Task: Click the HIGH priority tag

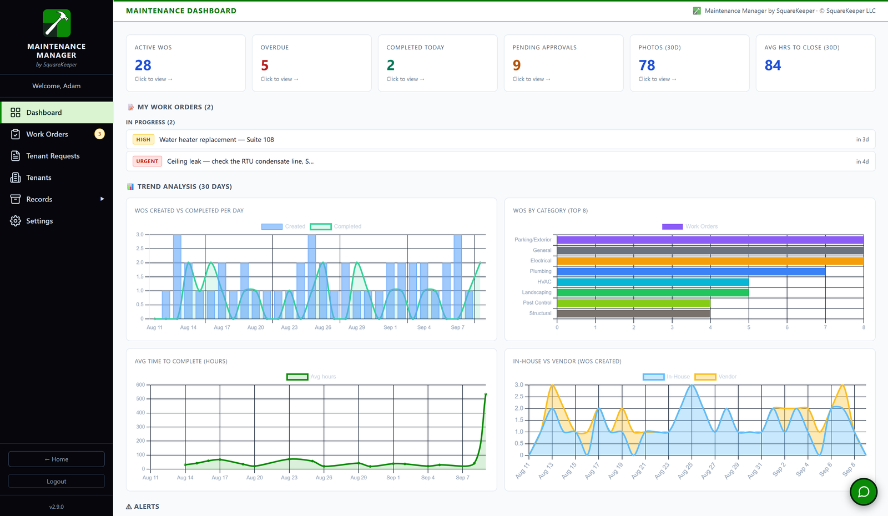Action: click(x=143, y=140)
